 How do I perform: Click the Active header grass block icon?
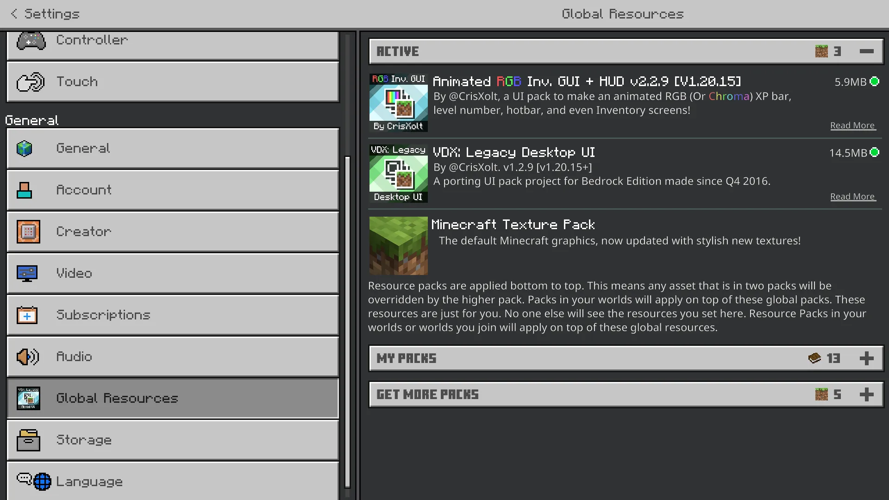821,51
